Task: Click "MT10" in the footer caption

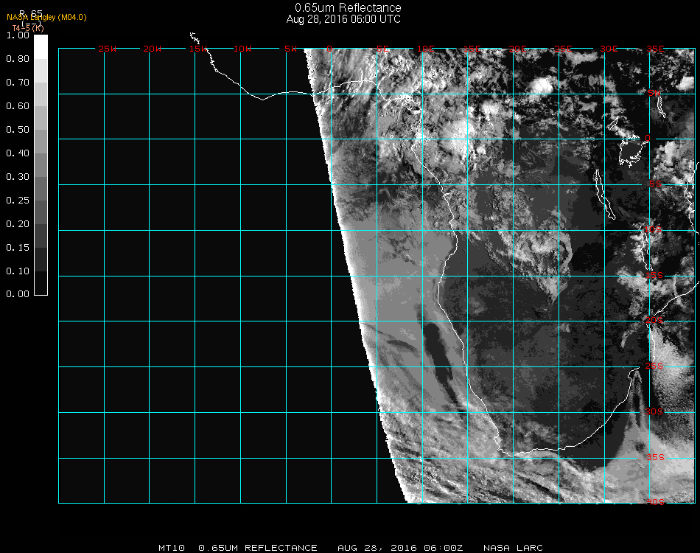Action: coord(172,548)
